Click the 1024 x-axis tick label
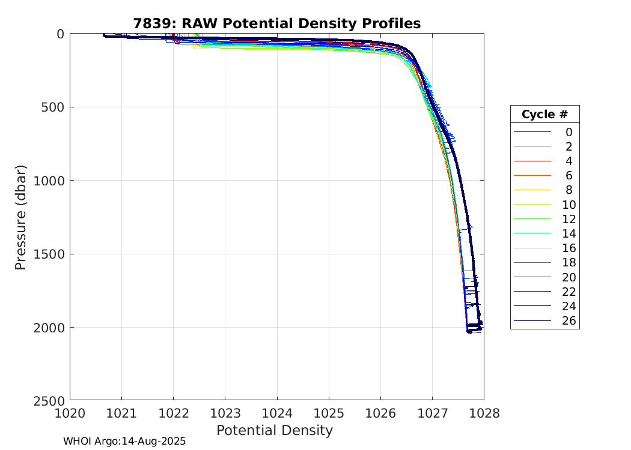631x450 pixels. tap(277, 412)
